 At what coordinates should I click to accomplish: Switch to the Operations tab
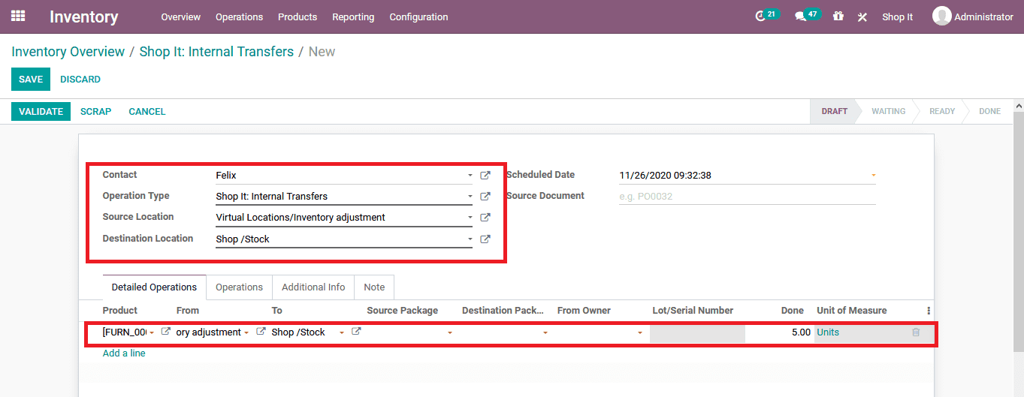click(x=240, y=287)
